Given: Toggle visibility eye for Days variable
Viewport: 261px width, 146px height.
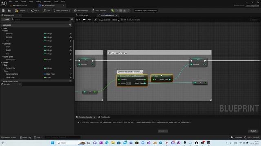Looking at the screenshot, I should tap(71, 47).
